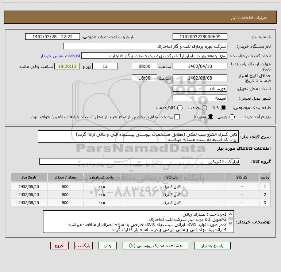
Task: Click the requester field مجد جمعه پورتیان
Action: (x=154, y=56)
